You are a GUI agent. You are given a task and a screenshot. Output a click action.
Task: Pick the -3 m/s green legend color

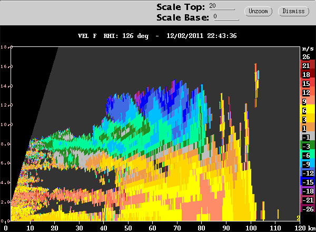click(x=306, y=146)
